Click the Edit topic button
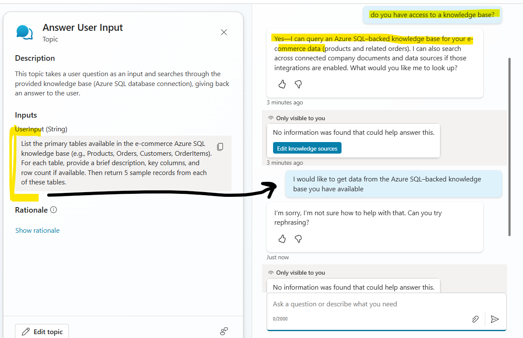The height and width of the screenshot is (338, 523). coord(42,331)
